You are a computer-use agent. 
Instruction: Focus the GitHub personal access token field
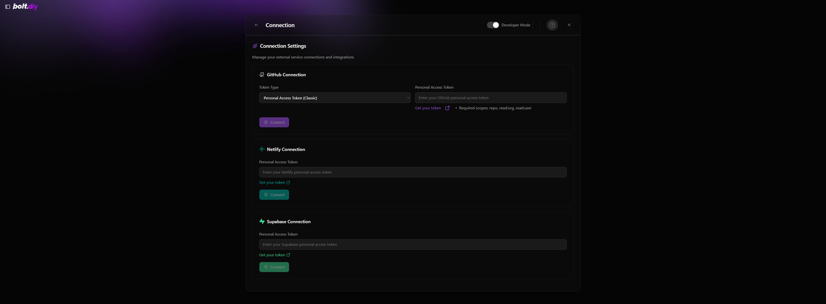tap(490, 98)
